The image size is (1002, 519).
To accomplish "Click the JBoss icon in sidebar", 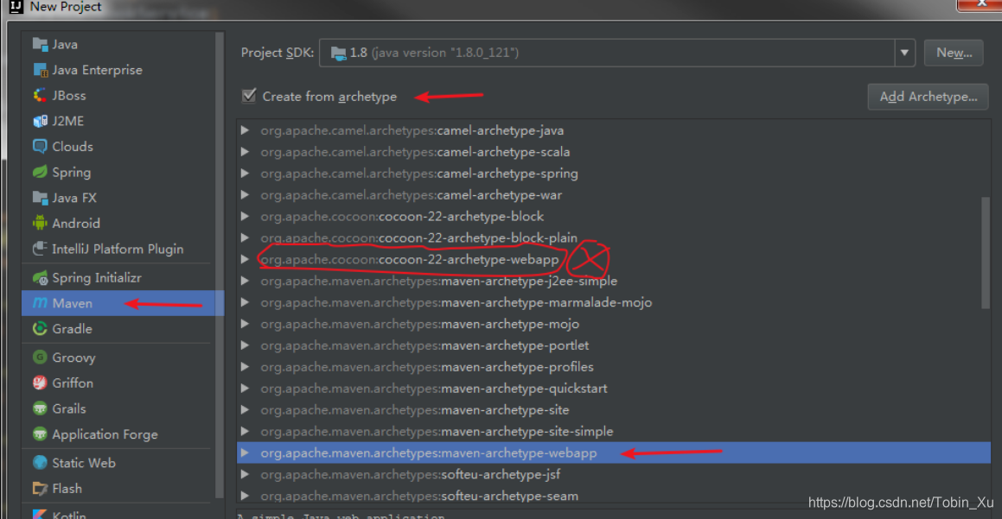I will click(40, 95).
